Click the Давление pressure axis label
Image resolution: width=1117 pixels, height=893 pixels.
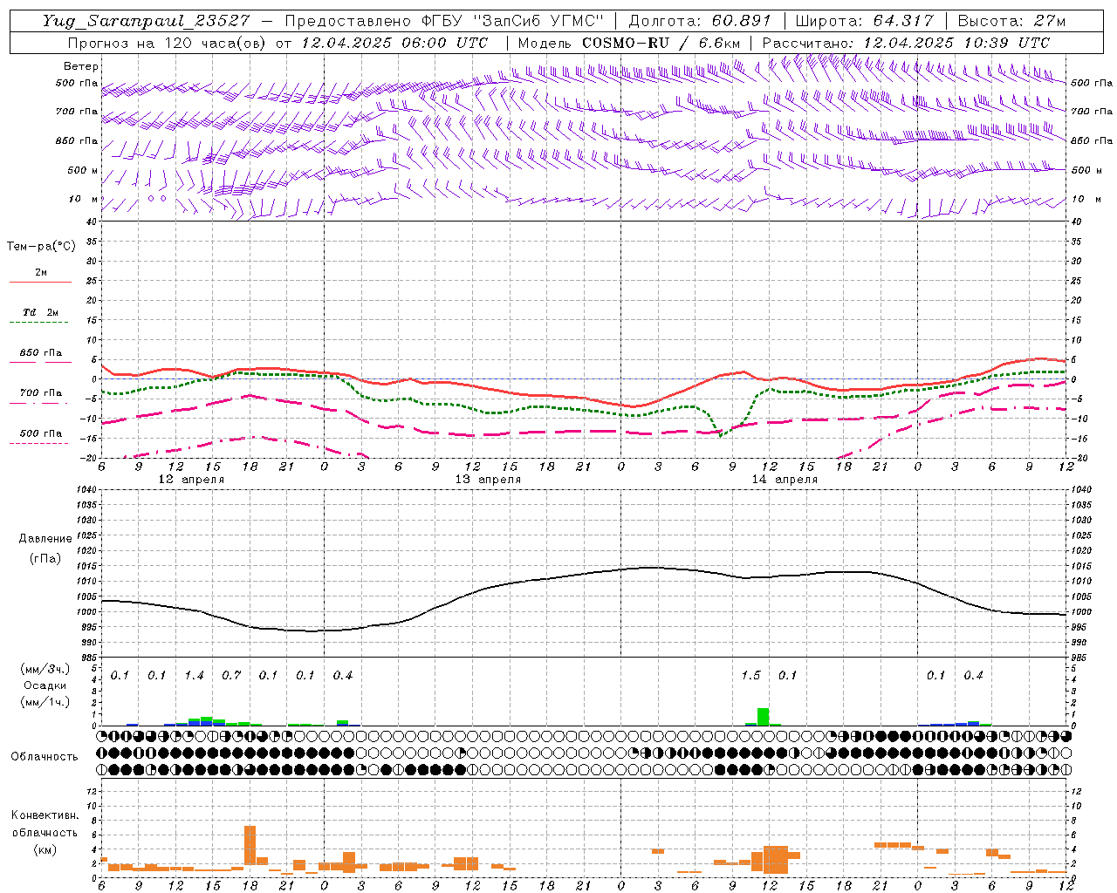point(45,539)
